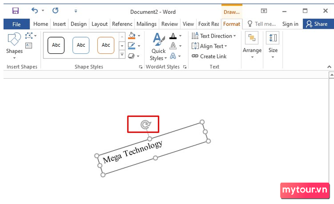Click the Tell me search box

point(261,24)
